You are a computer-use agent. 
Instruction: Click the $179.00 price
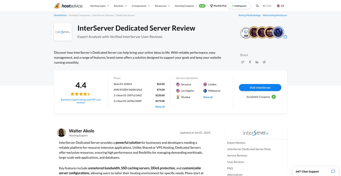(x=160, y=101)
